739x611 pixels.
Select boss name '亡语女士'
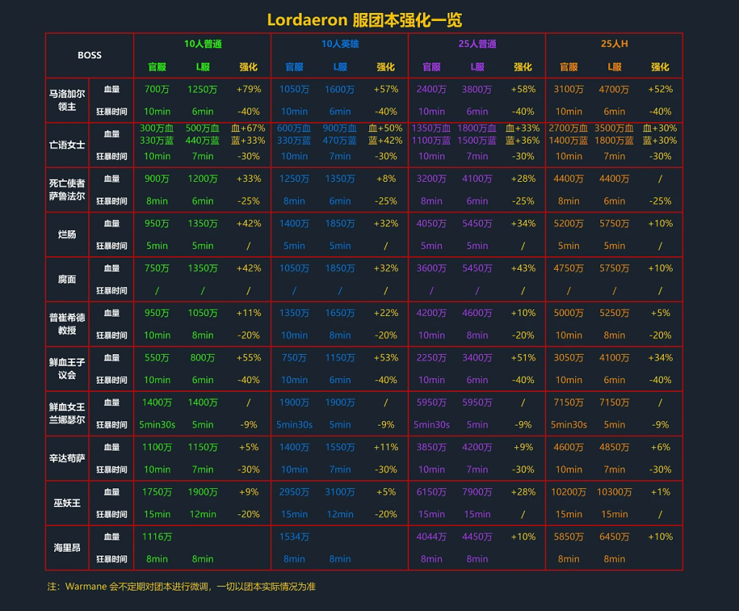tap(67, 145)
